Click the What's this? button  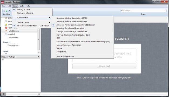(104, 66)
